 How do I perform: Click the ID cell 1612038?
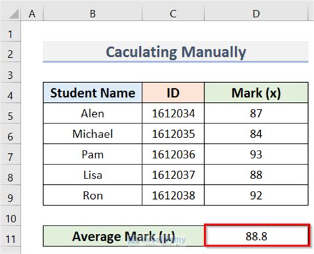[x=173, y=196]
